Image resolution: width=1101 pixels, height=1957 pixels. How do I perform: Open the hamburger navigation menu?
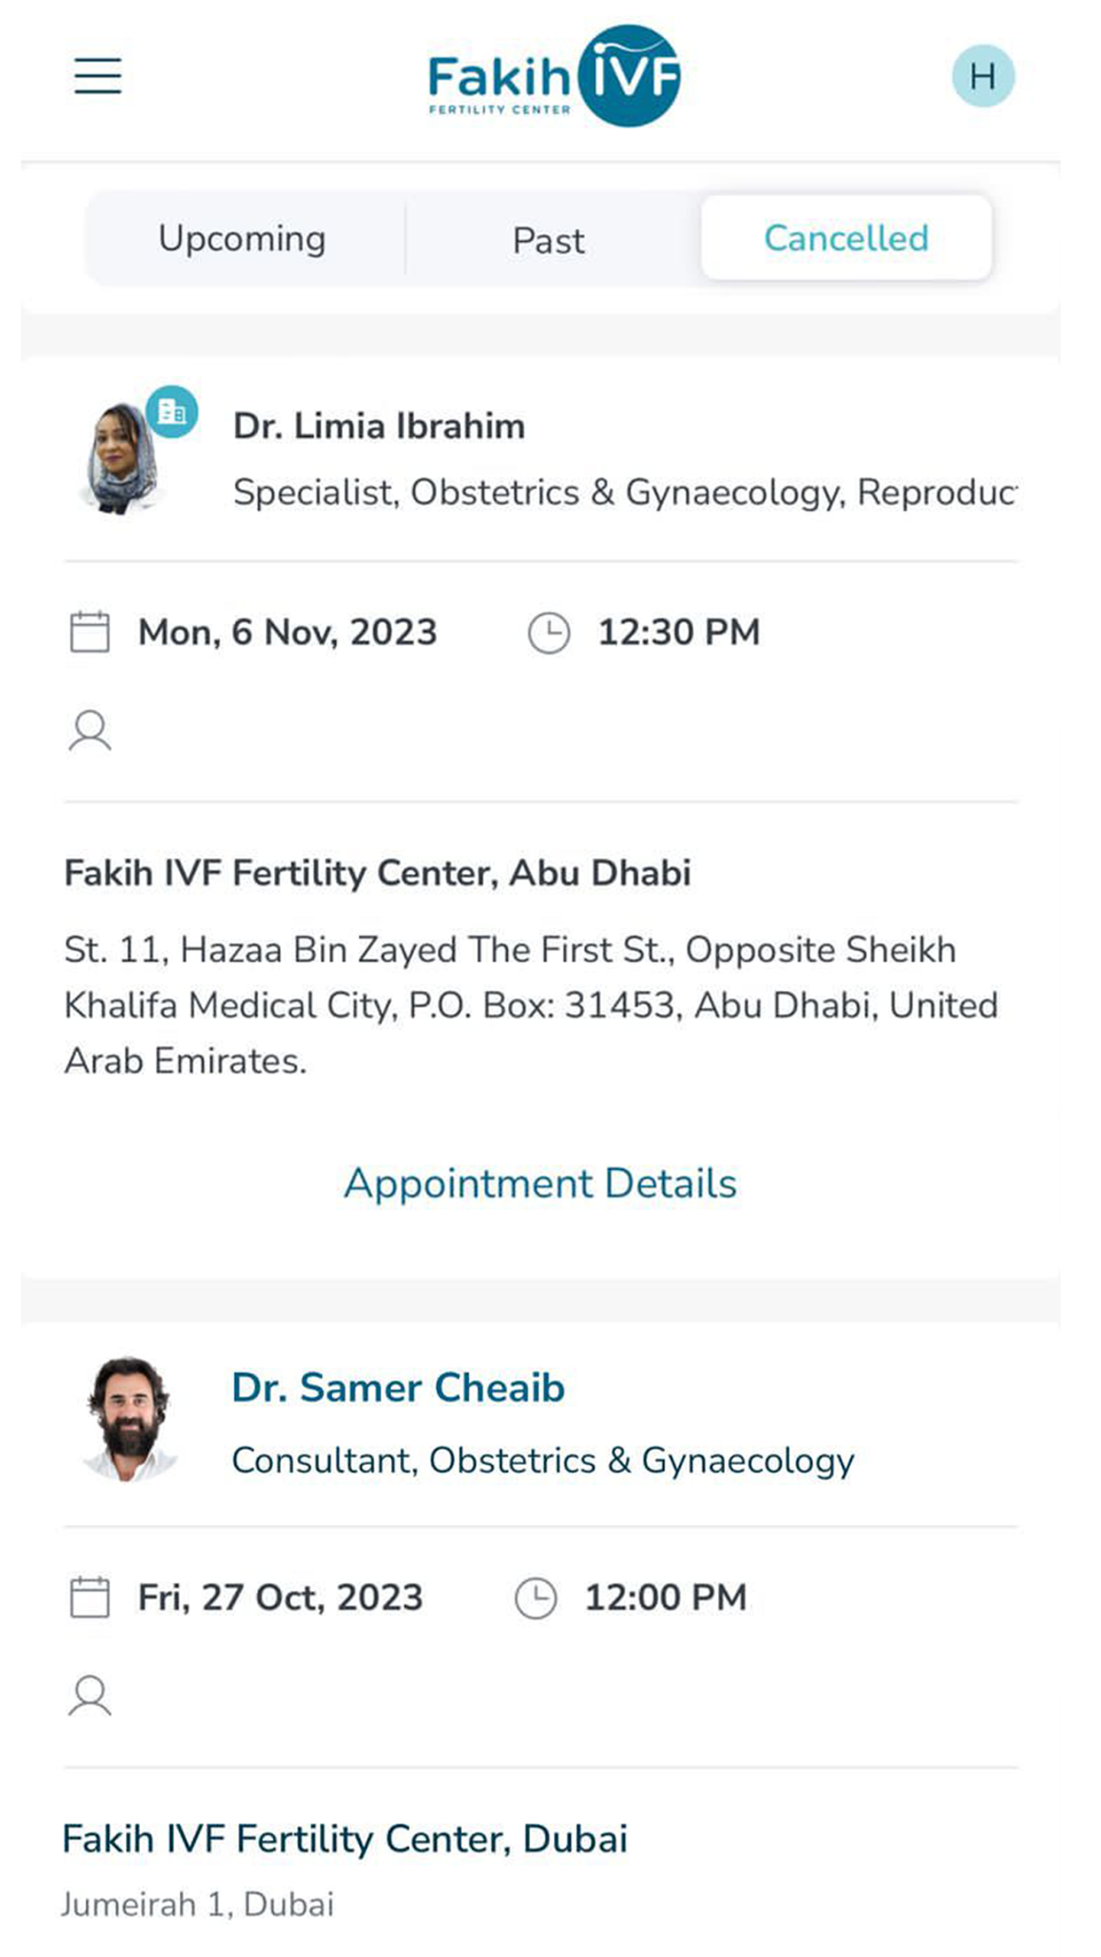click(x=98, y=76)
